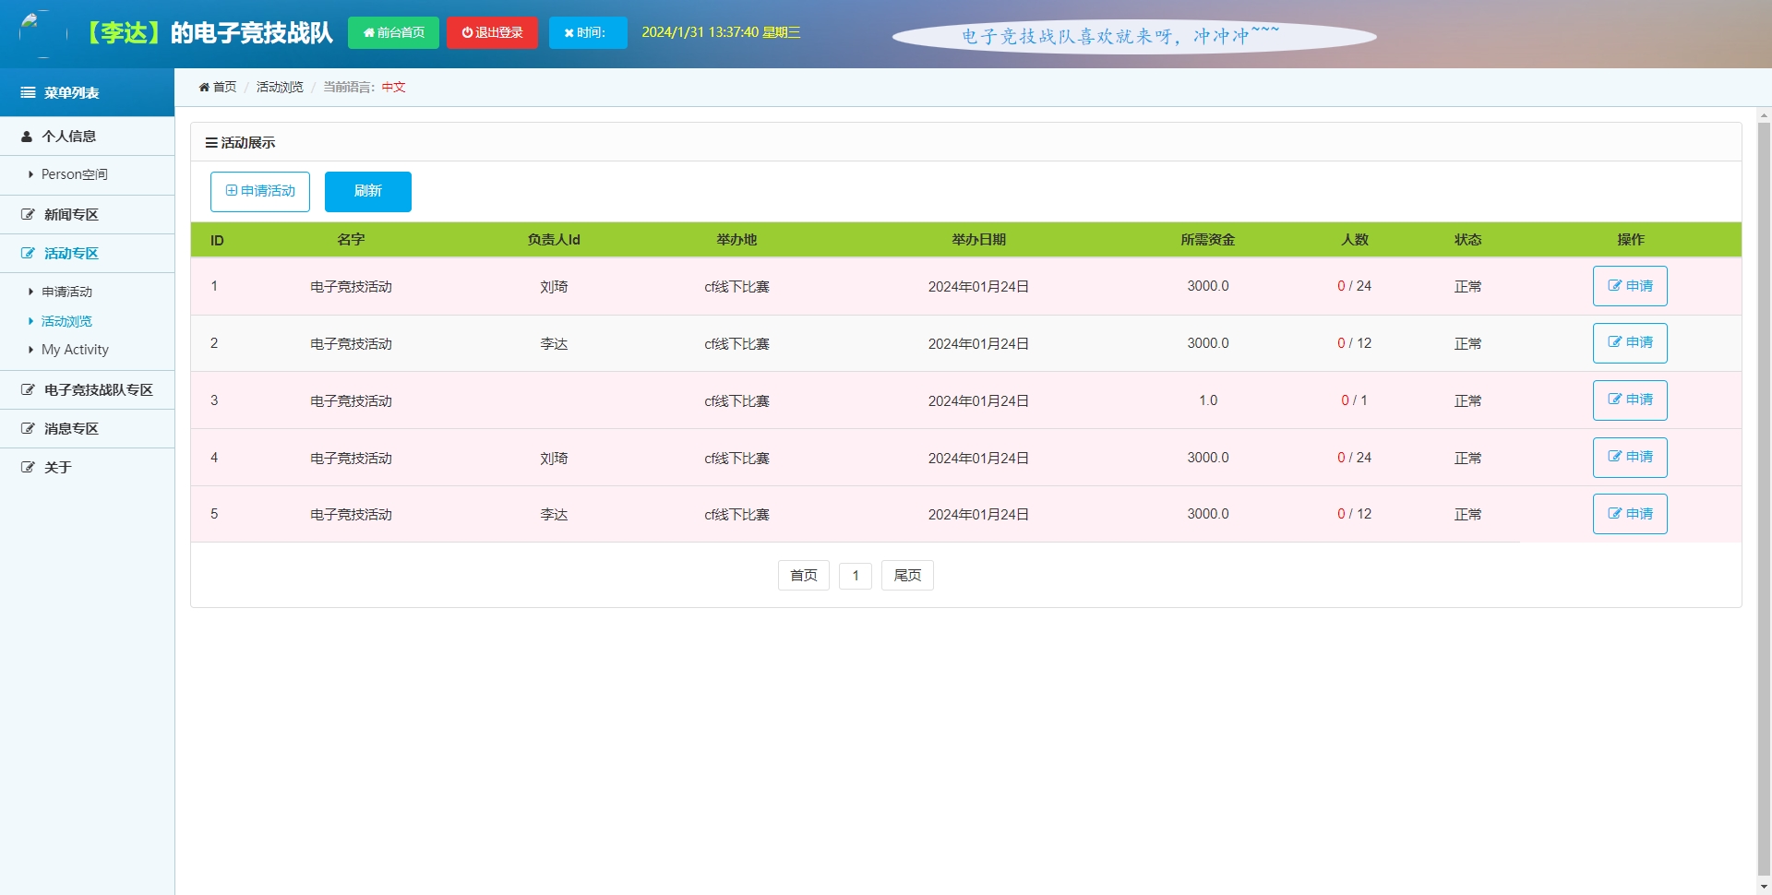This screenshot has width=1772, height=895.
Task: Click the user icon next to 个人信息
Action: coord(27,137)
